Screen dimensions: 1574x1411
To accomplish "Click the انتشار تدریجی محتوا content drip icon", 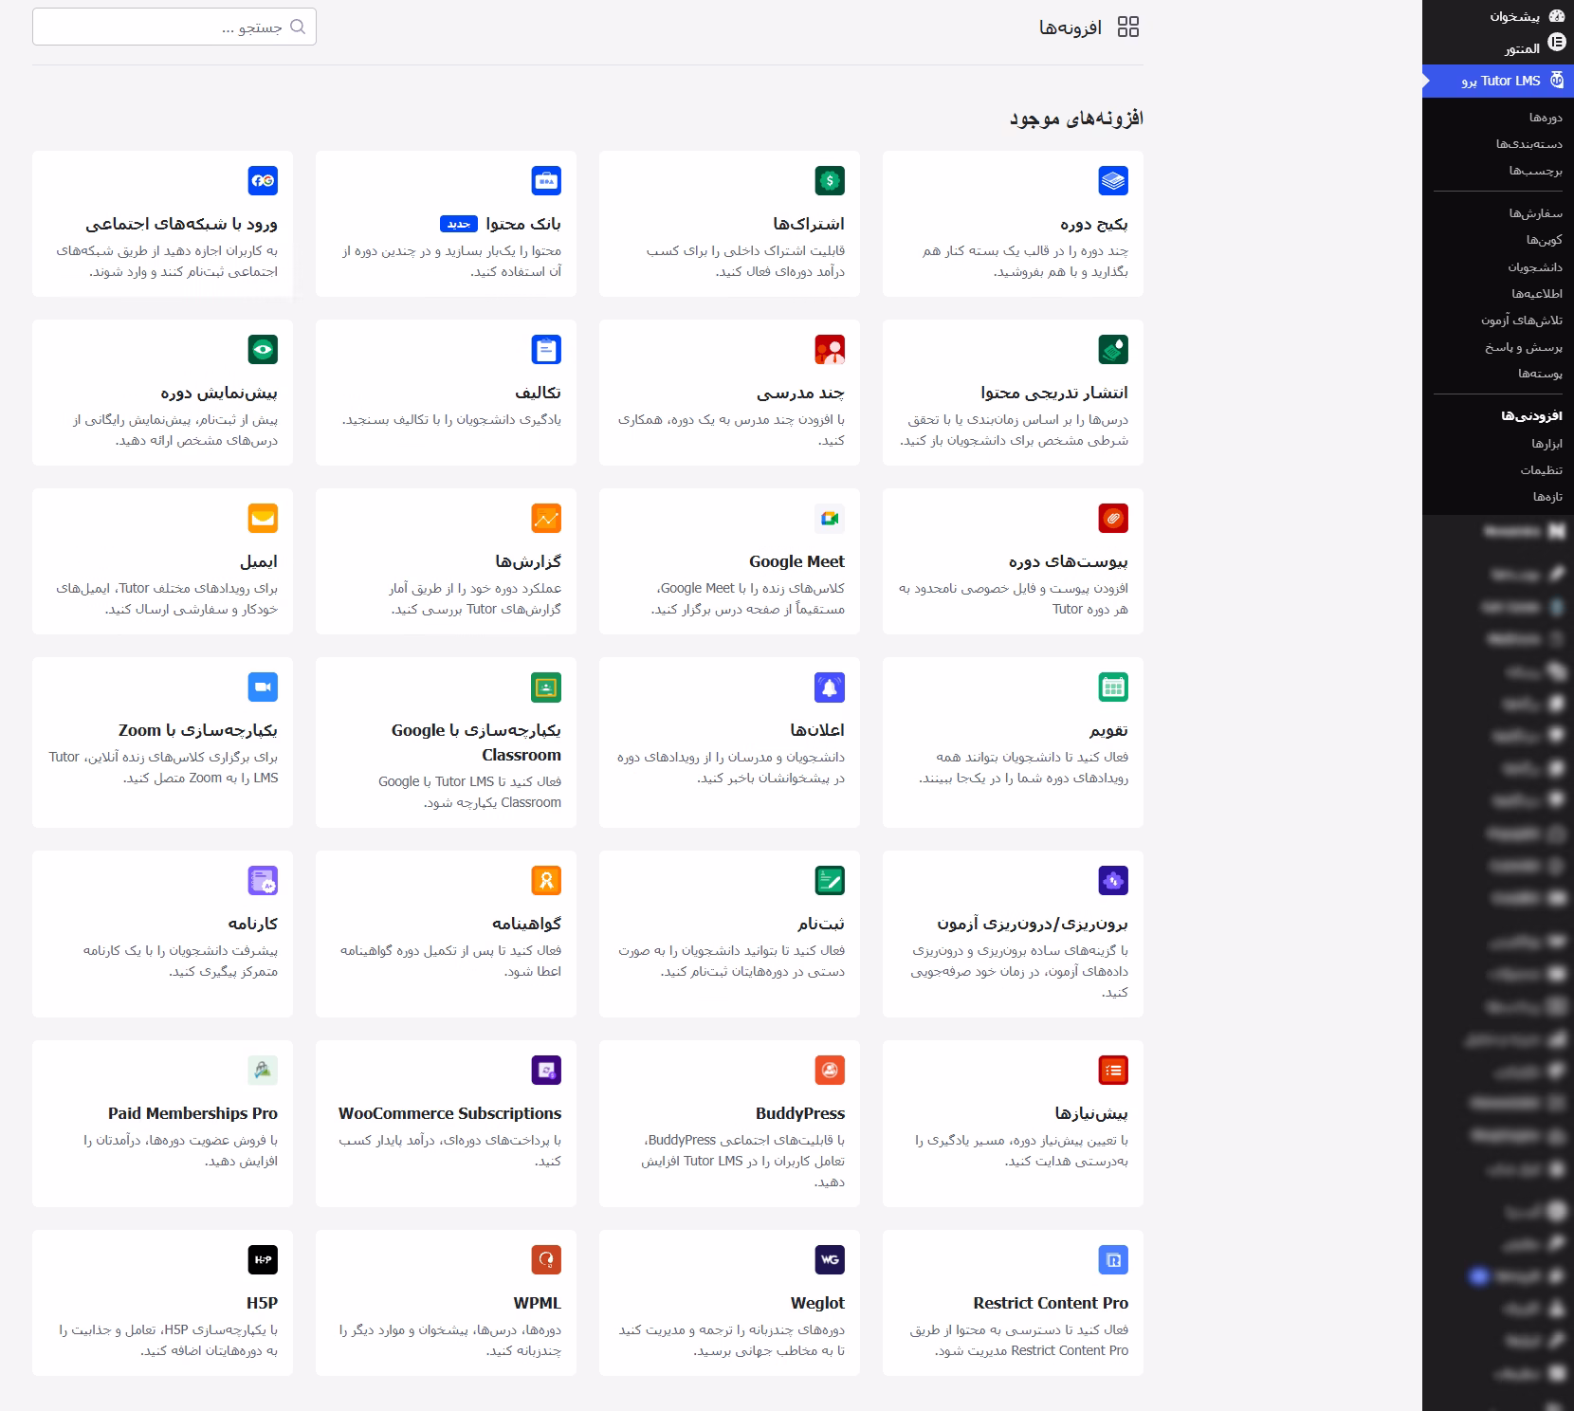I will point(1113,349).
